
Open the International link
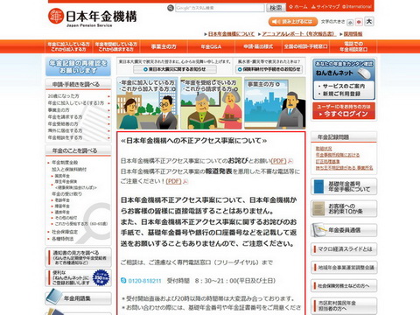(357, 7)
